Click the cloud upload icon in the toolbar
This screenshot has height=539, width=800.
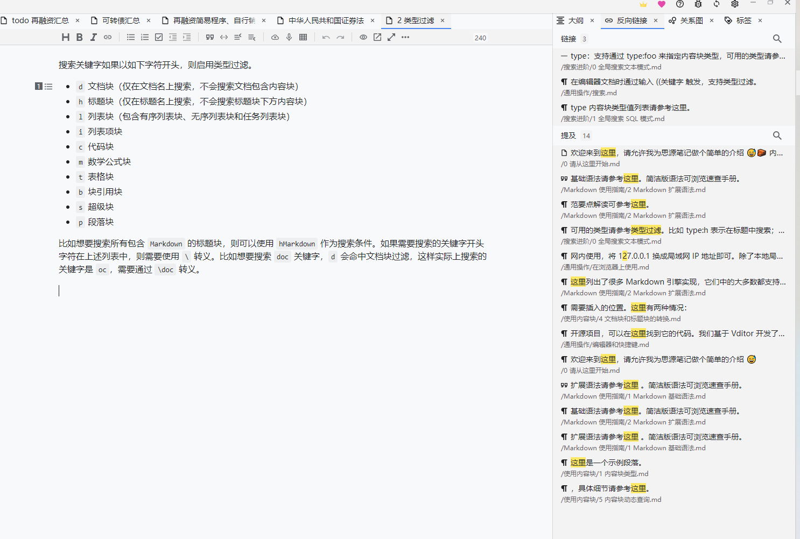275,37
